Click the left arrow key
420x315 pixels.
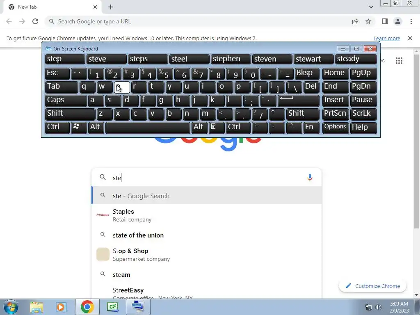[260, 128]
